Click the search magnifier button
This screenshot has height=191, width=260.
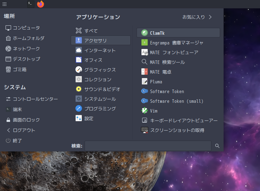217,146
